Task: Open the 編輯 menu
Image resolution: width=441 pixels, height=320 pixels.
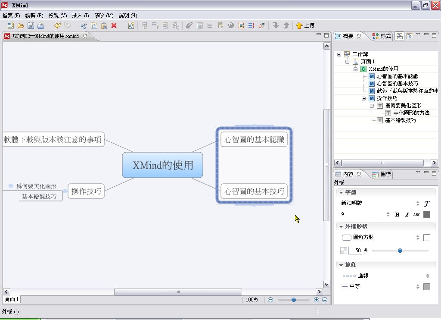Action: [34, 16]
